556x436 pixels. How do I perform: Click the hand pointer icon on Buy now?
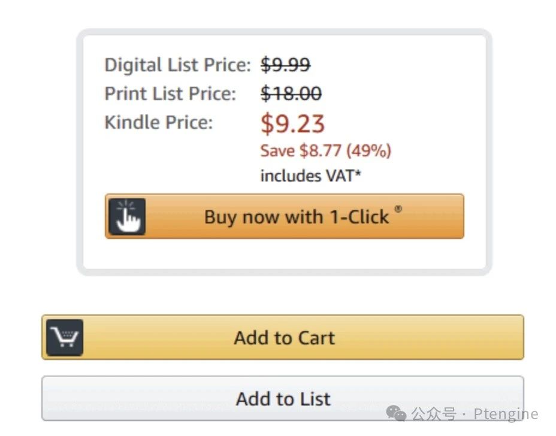[127, 216]
